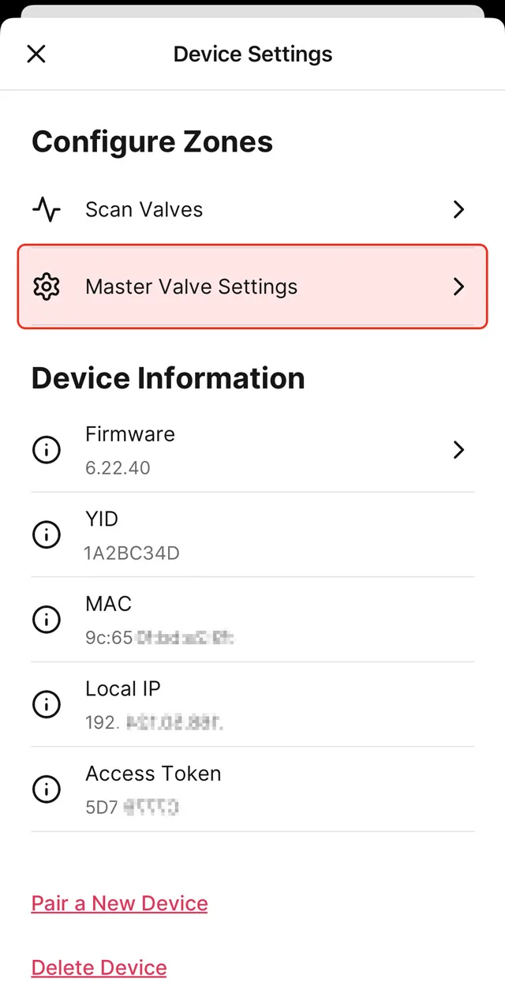Tap the Local IP info icon
This screenshot has height=990, width=505.
click(47, 704)
